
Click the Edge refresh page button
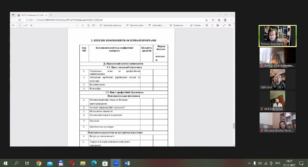pos(20,20)
